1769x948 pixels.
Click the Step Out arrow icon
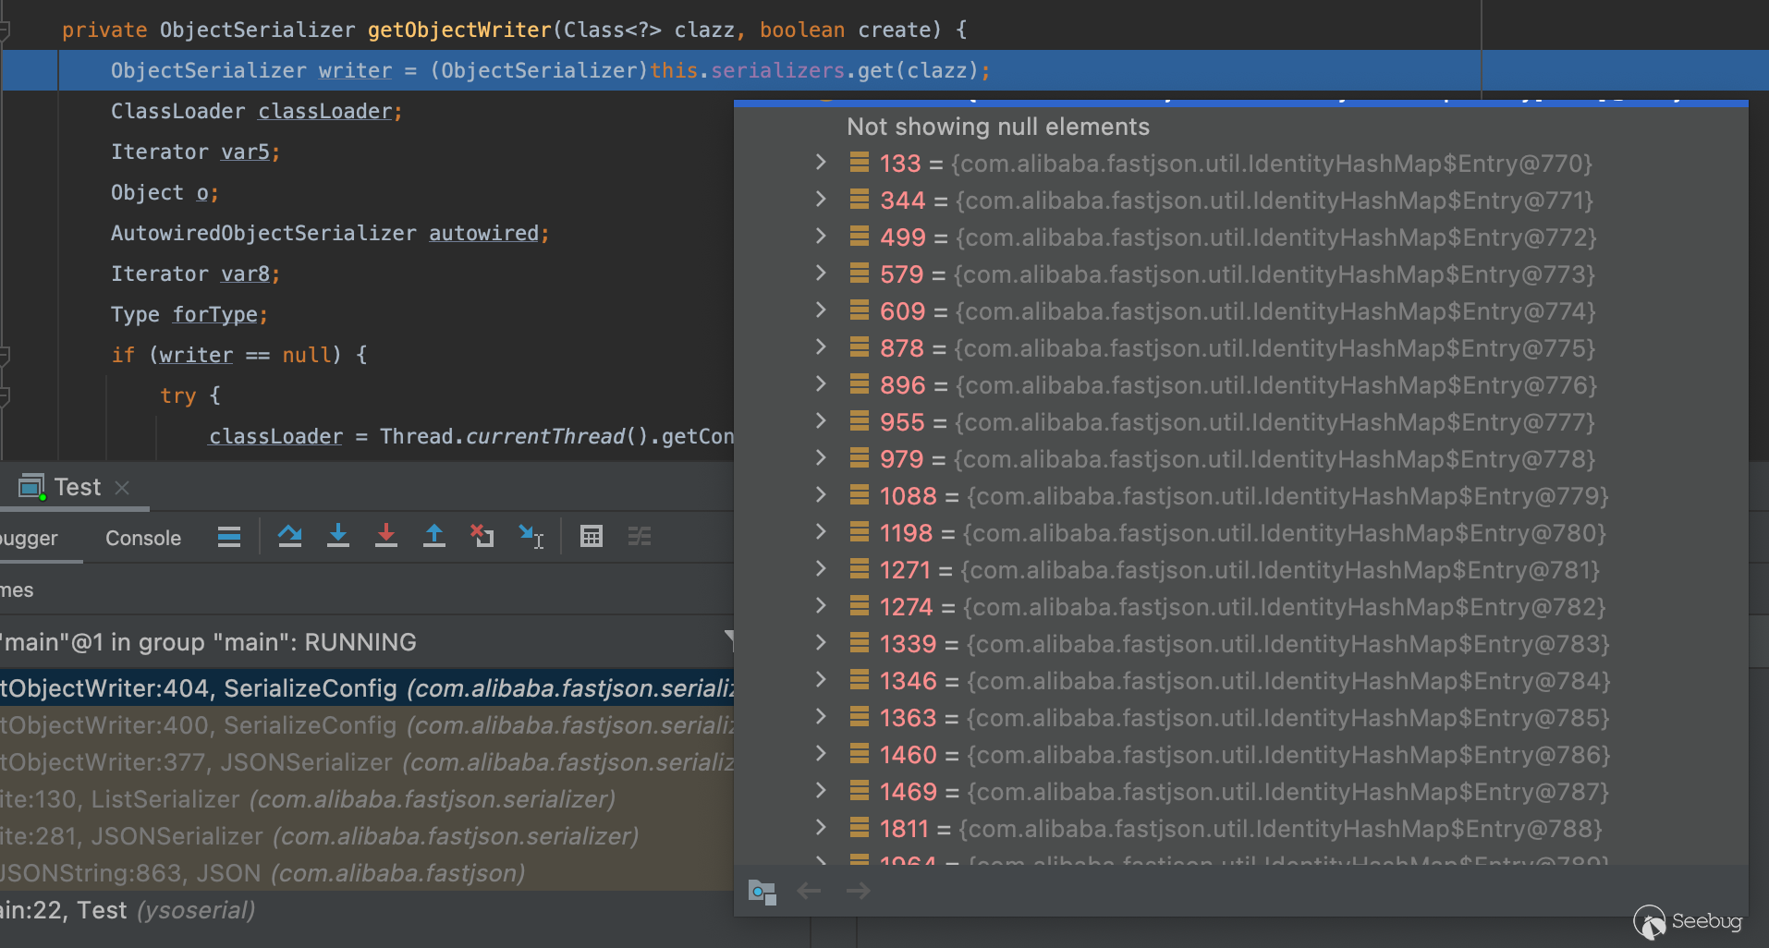433,536
